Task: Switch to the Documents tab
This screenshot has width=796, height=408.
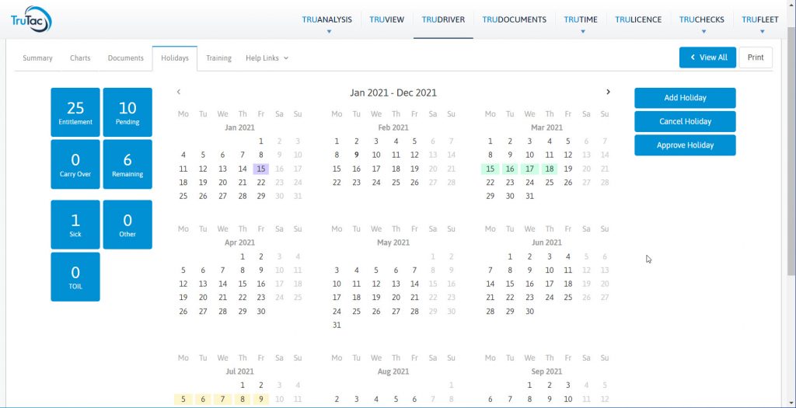Action: click(125, 58)
